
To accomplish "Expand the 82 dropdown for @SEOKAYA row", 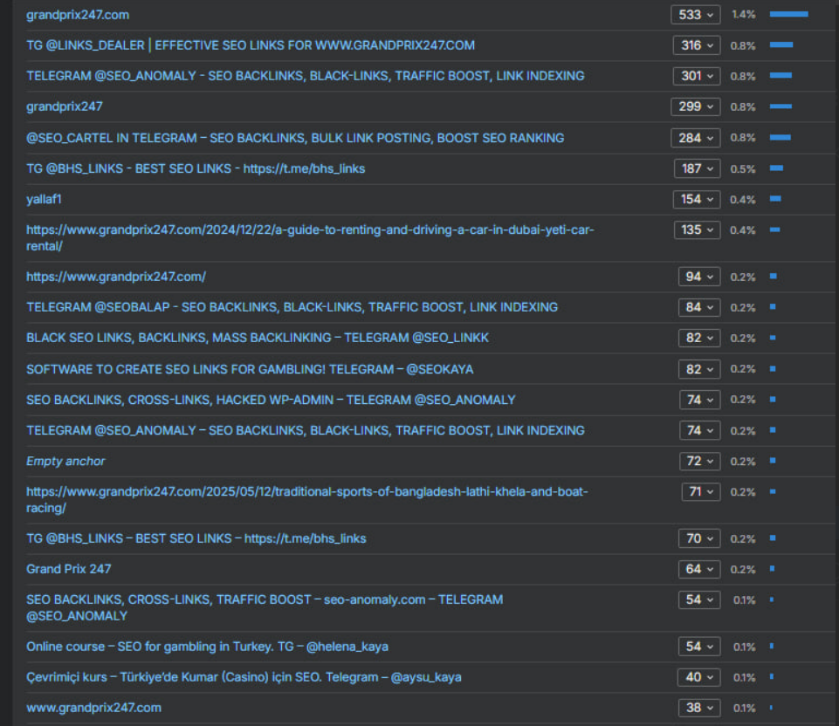I will pos(699,369).
